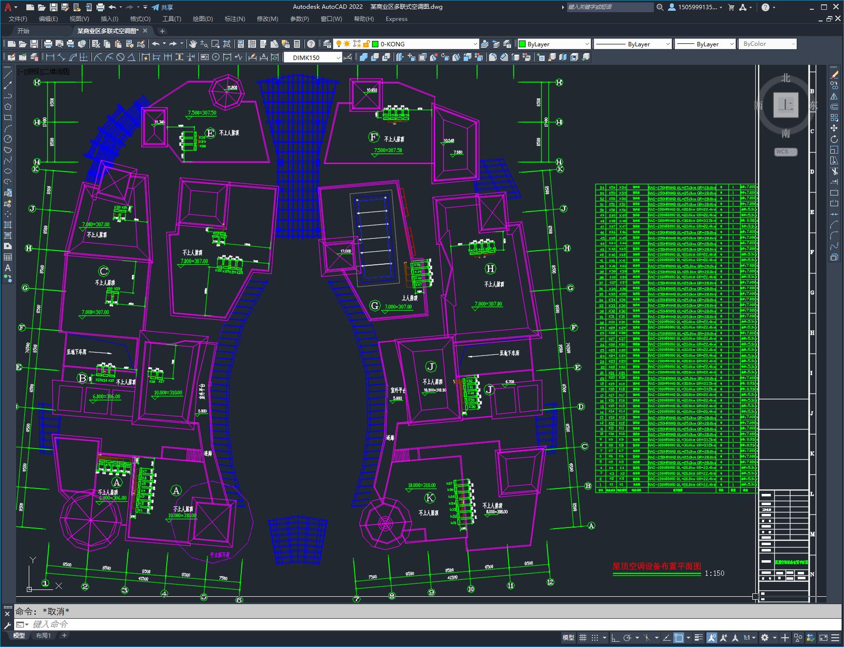Select the Hatch draw tool

tap(7, 225)
